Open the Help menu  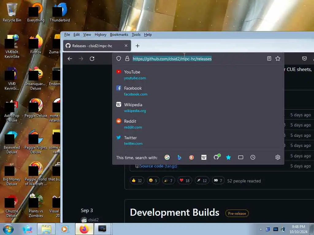[x=148, y=35]
